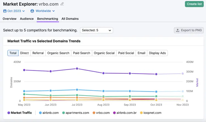Open the Worldwide region dropdown

pyautogui.click(x=43, y=11)
